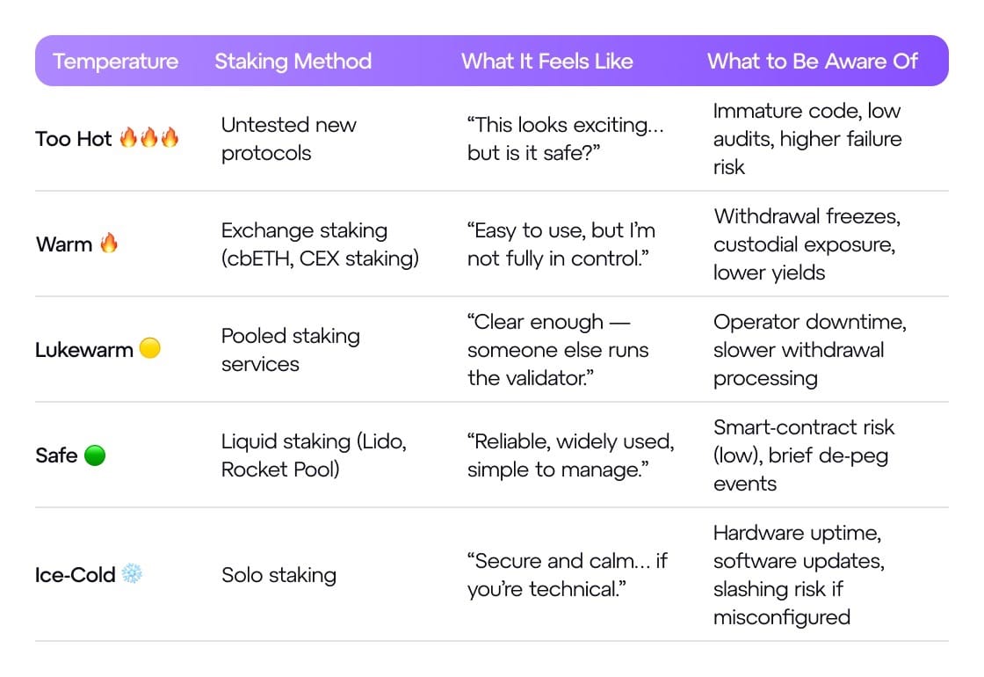Select the Untested new protocols cell
This screenshot has width=984, height=677.
(x=288, y=139)
